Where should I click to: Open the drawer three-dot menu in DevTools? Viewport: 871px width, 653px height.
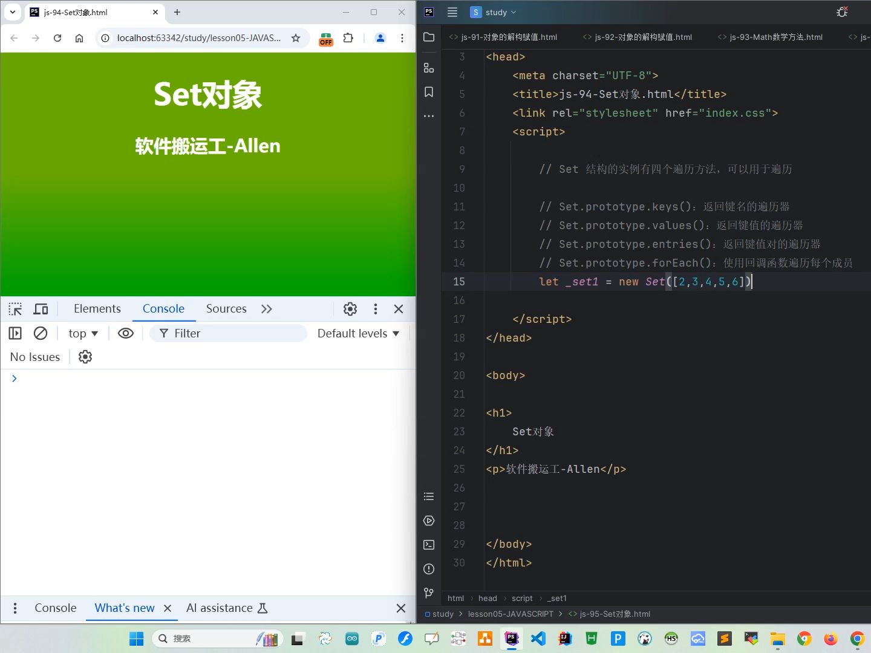coord(15,608)
